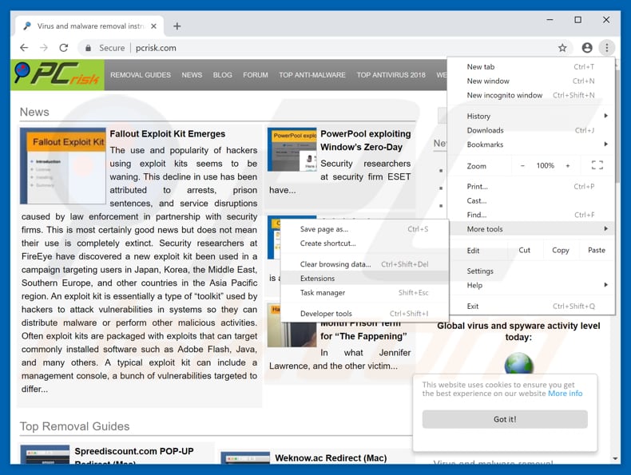The height and width of the screenshot is (475, 631).
Task: Click Spreediscount guide thumbnail
Action: 45,454
